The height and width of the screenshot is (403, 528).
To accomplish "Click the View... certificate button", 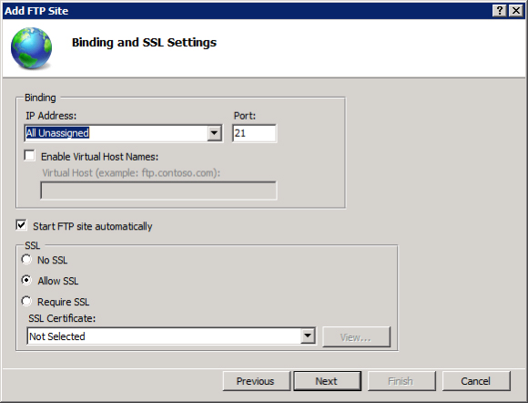I will [356, 337].
